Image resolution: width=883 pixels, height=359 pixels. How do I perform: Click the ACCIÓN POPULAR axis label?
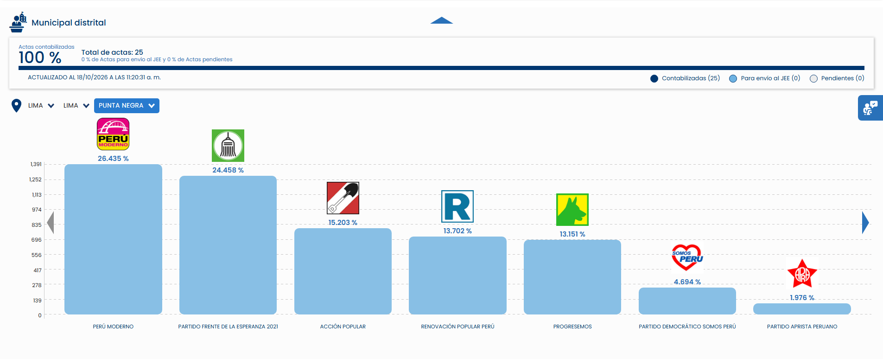(x=343, y=327)
